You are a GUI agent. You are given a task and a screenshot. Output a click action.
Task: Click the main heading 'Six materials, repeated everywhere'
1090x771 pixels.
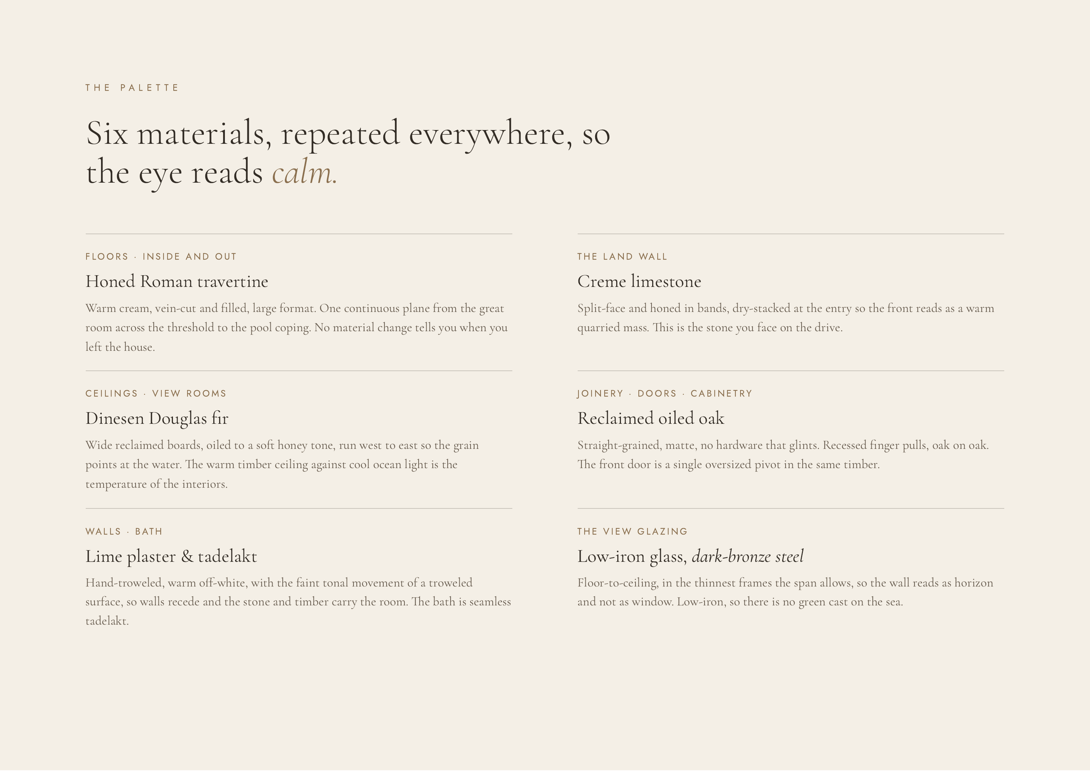348,153
